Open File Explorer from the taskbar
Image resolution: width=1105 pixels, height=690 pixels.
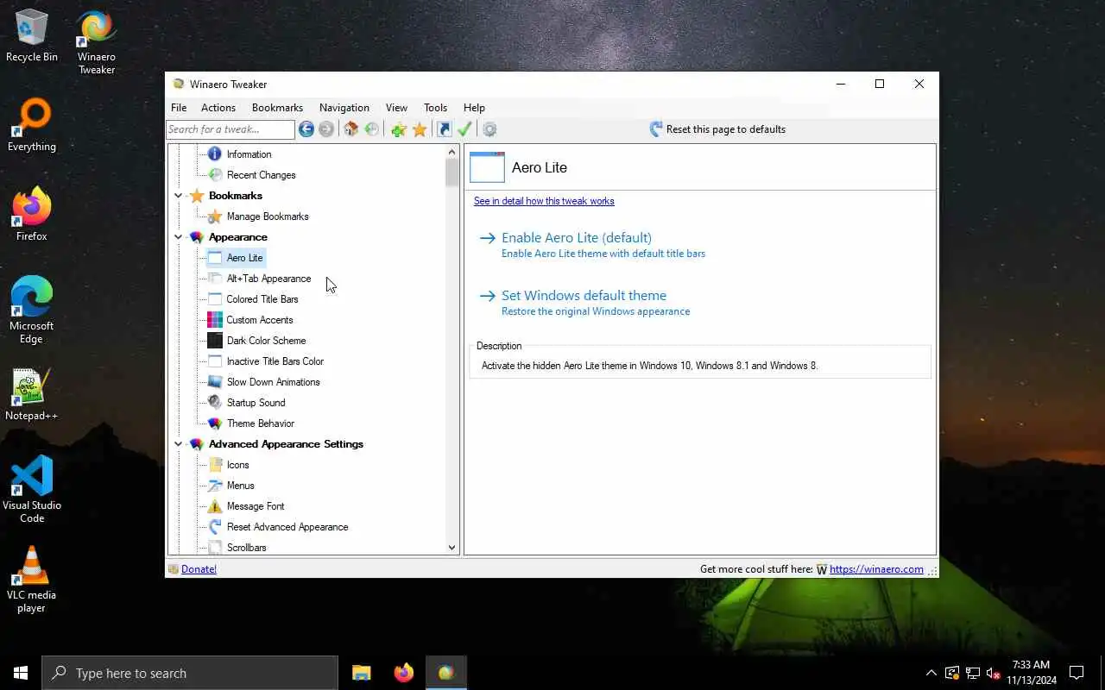pyautogui.click(x=362, y=673)
